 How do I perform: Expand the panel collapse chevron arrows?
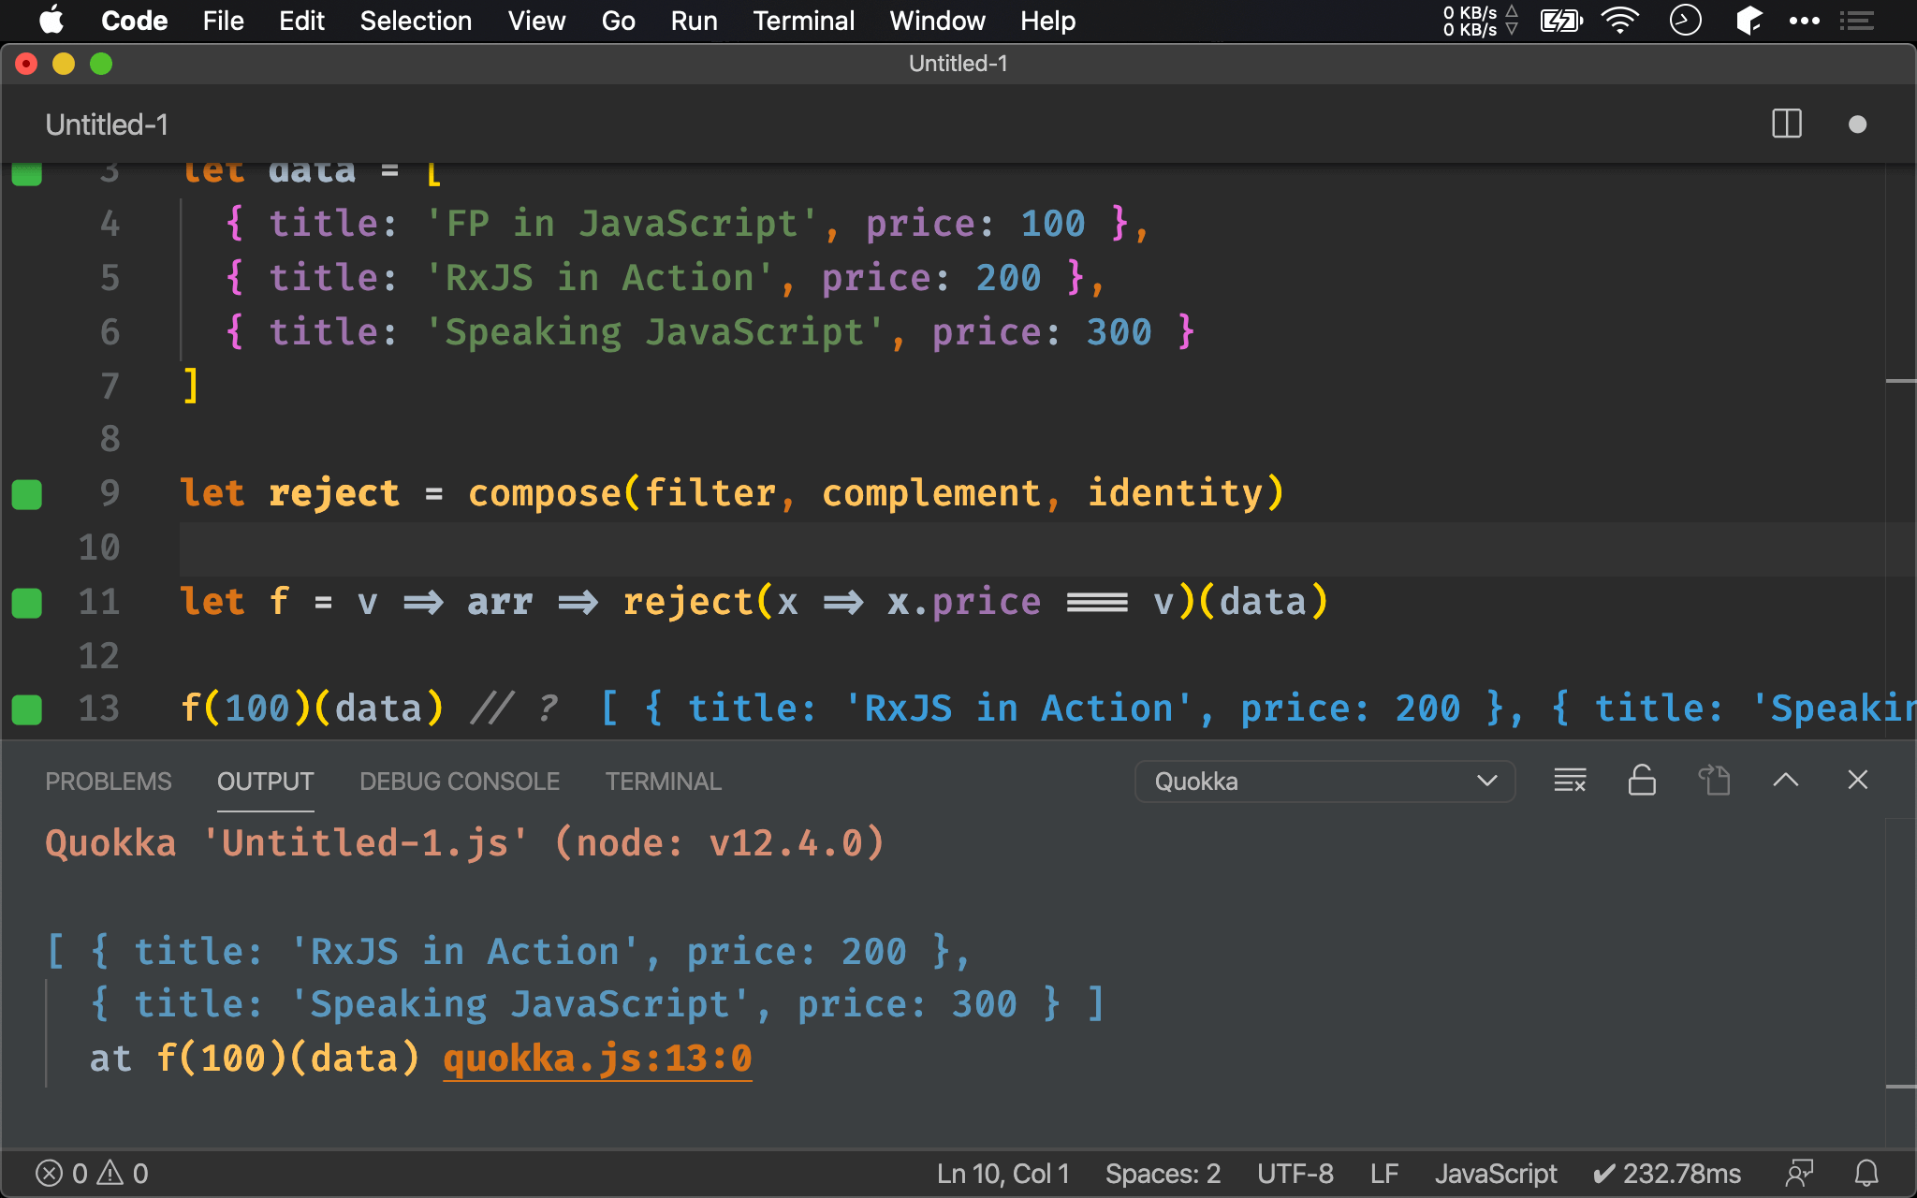point(1786,780)
